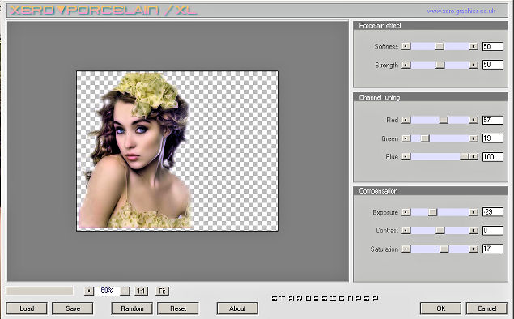514x319 pixels.
Task: Increase Green channel with right arrow
Action: [474, 138]
